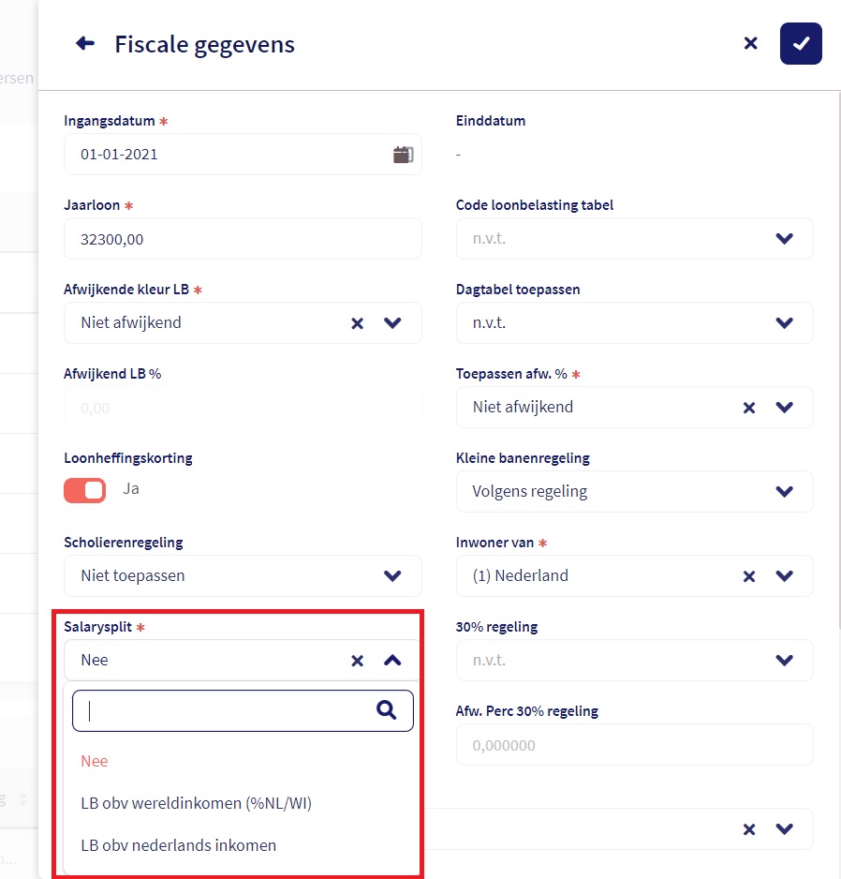Image resolution: width=841 pixels, height=879 pixels.
Task: Open the Dagtabel toepassen dropdown
Action: tap(785, 323)
